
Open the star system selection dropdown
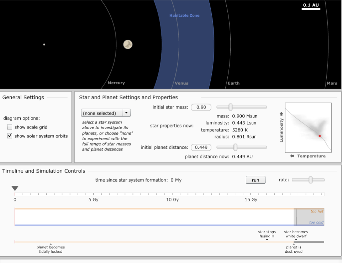tap(105, 112)
